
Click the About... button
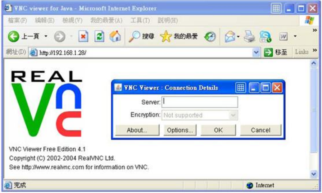point(137,130)
